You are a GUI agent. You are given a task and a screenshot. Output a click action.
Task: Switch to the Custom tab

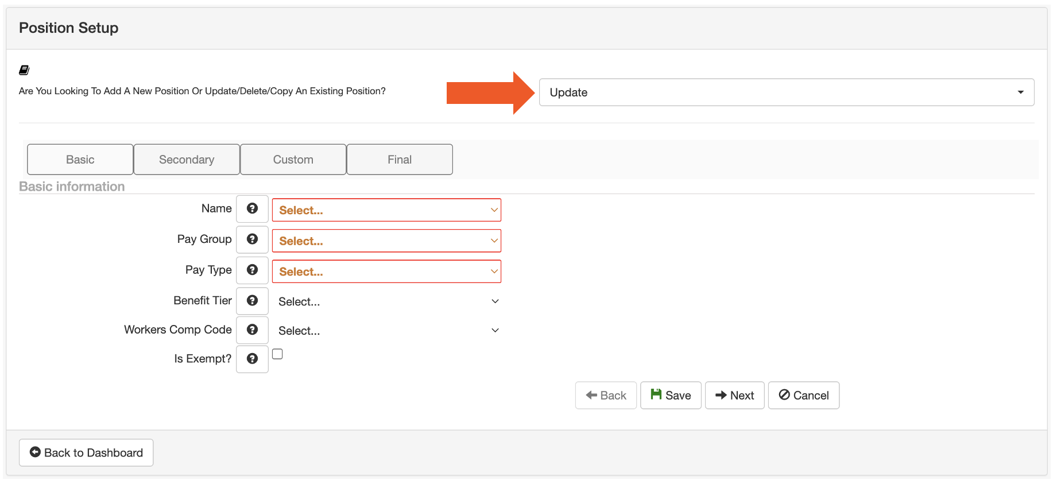293,160
